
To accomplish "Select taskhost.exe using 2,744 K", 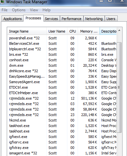I will click(x=62, y=131).
